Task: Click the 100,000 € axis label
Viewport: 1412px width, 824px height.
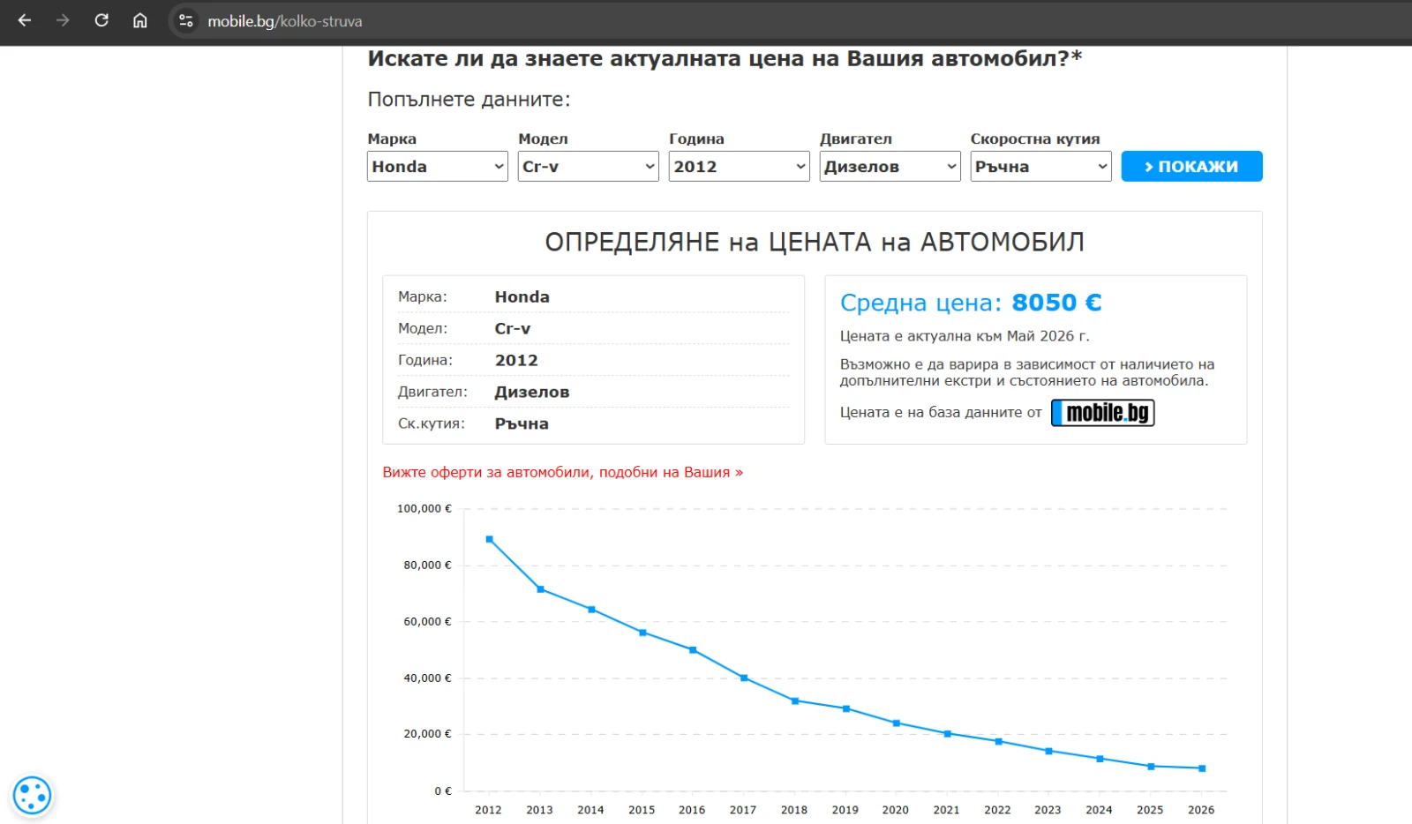Action: pyautogui.click(x=424, y=509)
